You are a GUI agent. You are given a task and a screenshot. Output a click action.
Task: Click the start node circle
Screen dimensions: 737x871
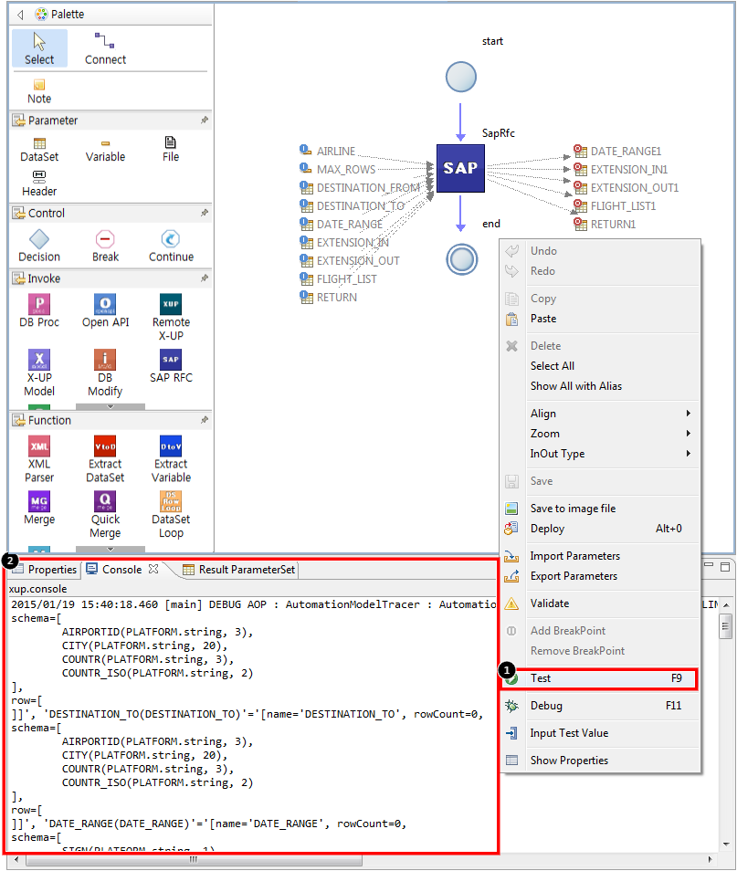point(461,77)
